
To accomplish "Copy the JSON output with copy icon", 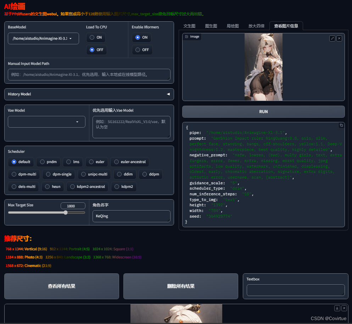I will click(x=341, y=125).
